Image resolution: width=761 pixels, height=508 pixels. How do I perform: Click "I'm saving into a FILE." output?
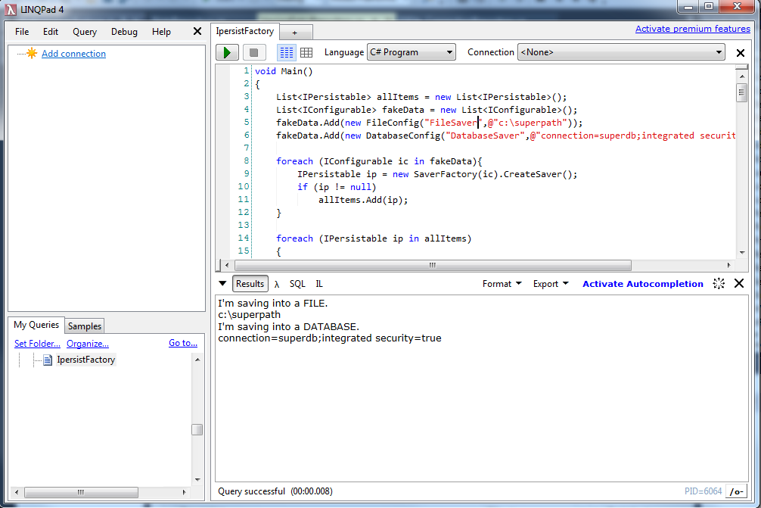(273, 303)
